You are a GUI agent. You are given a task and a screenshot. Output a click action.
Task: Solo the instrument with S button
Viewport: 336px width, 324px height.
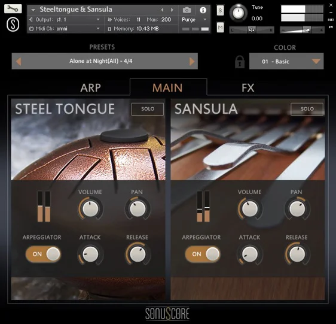(x=220, y=10)
